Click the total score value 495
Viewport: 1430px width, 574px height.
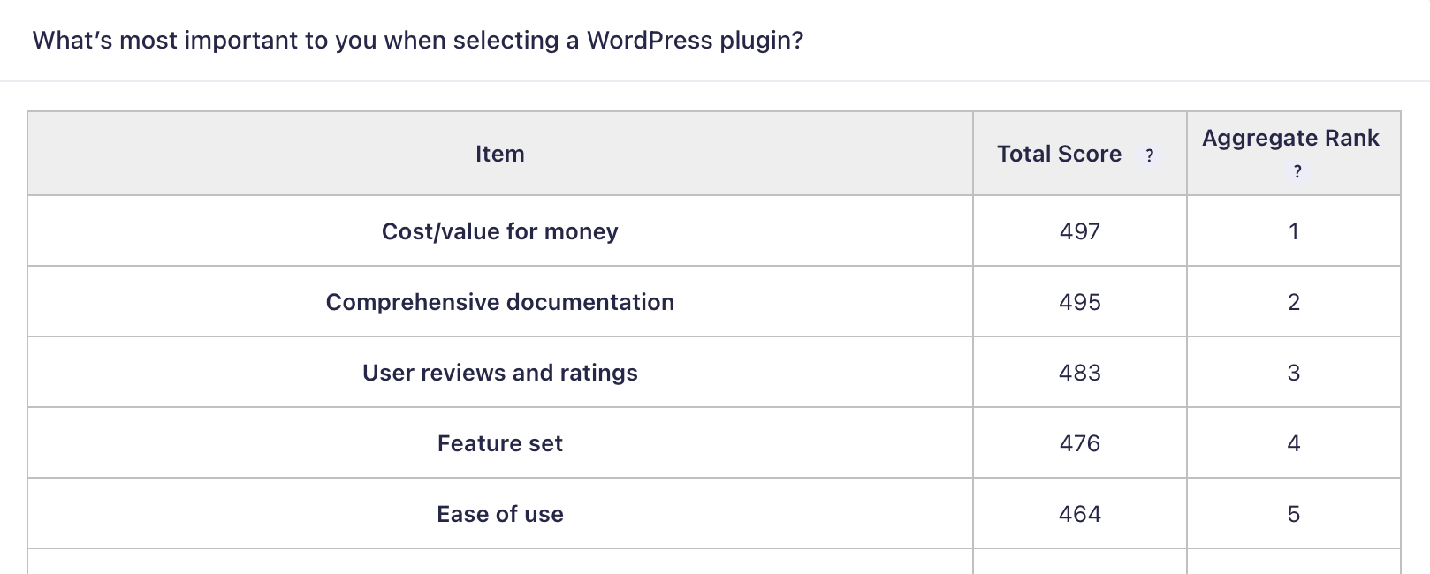coord(1080,302)
